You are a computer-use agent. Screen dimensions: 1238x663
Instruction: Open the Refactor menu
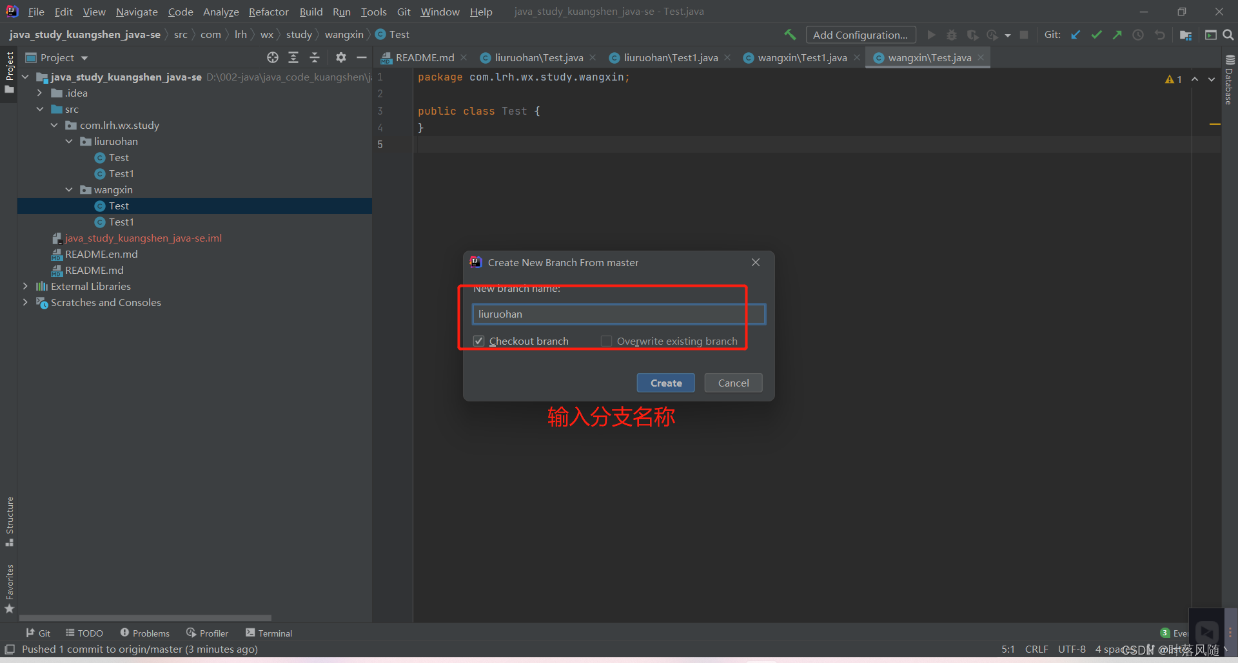click(x=269, y=12)
